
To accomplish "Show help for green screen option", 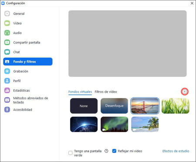I will coord(106,151).
